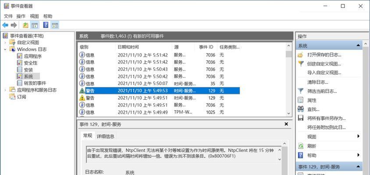Select warning event at 5:49:51
370x175 pixels.
click(159, 98)
